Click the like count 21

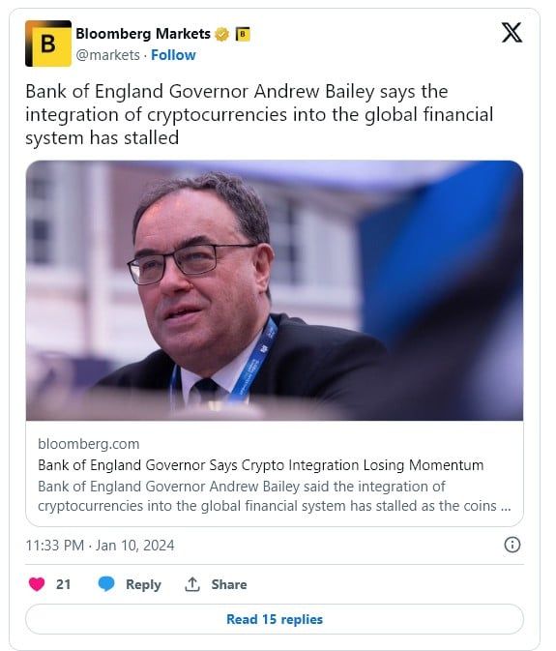(x=63, y=584)
